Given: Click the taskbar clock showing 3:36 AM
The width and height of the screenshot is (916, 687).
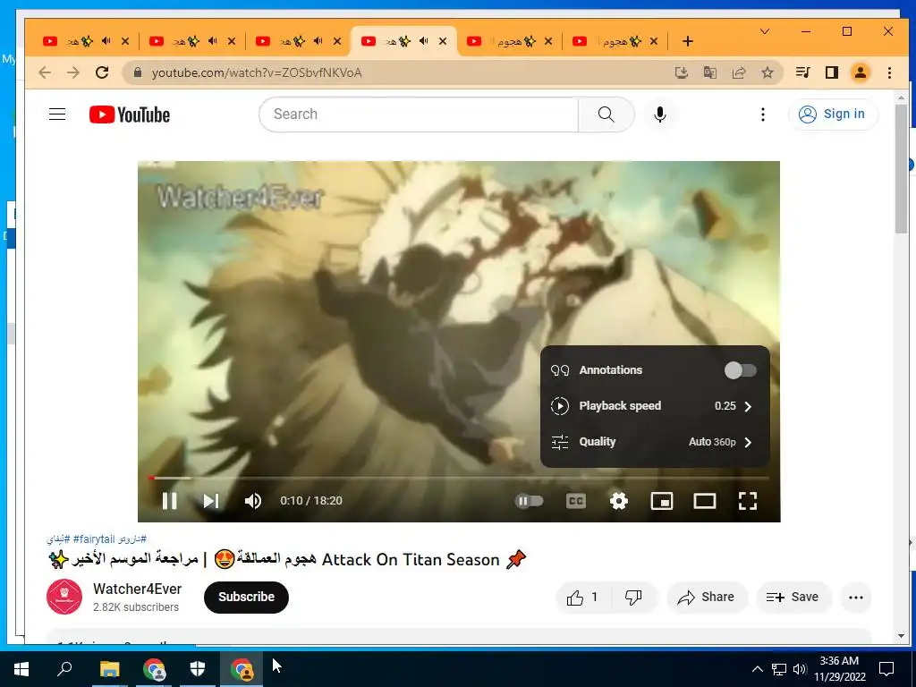Looking at the screenshot, I should tap(839, 669).
